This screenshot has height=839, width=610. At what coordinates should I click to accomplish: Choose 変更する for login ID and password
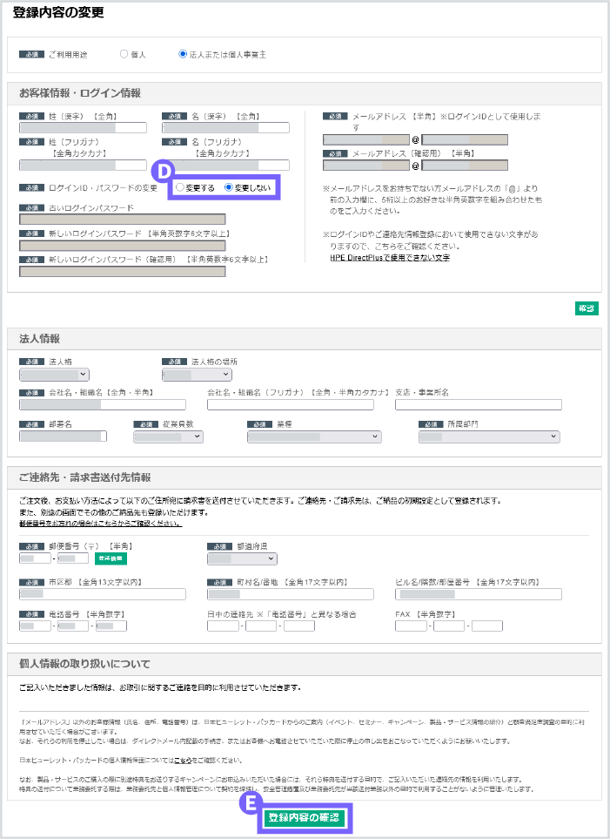(180, 187)
